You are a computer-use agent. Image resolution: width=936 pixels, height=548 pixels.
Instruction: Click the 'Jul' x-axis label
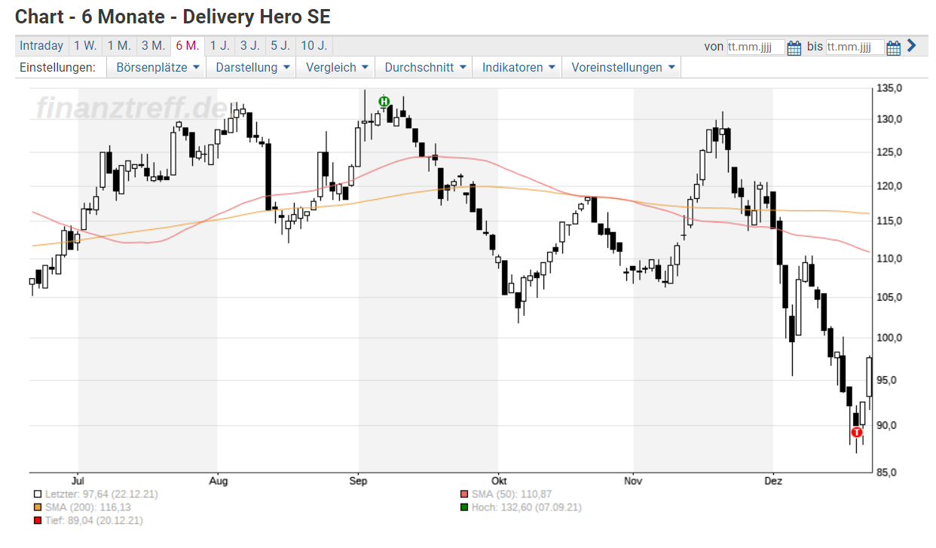pyautogui.click(x=77, y=480)
